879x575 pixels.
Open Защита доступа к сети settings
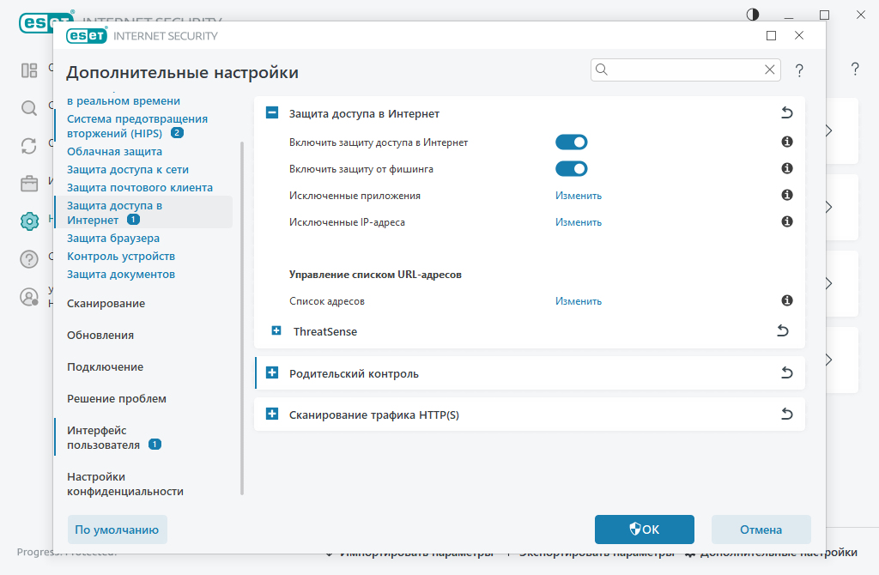[128, 169]
